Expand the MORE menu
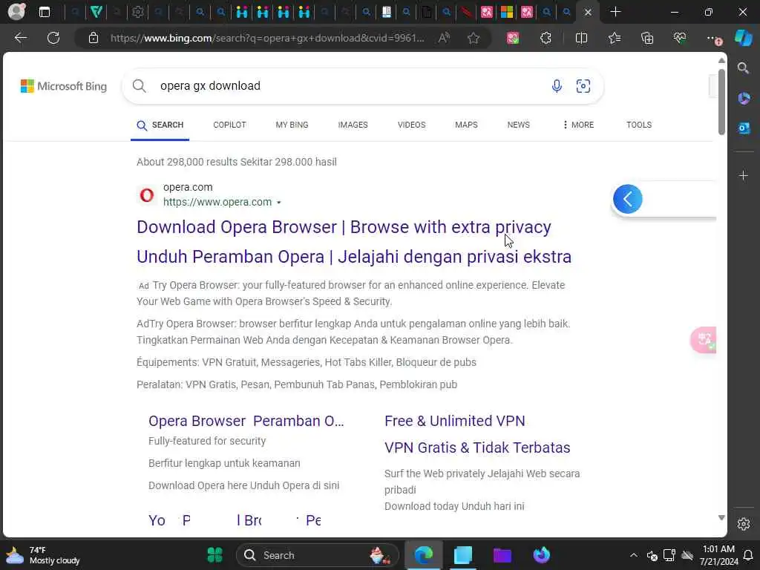Image resolution: width=760 pixels, height=570 pixels. (x=578, y=125)
